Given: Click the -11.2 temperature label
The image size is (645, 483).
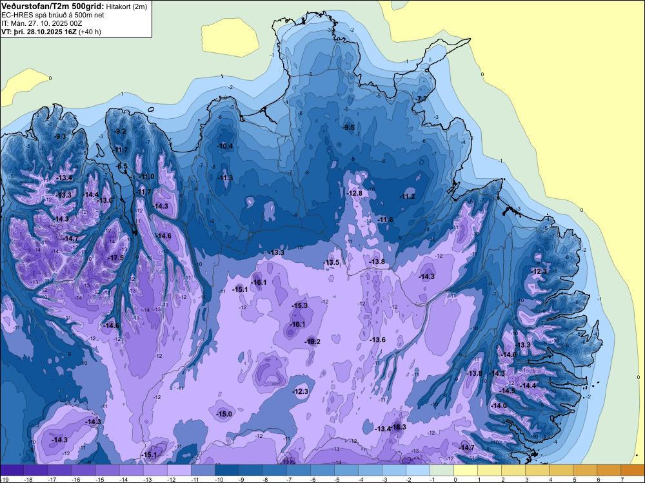Looking at the screenshot, I should pos(407,196).
